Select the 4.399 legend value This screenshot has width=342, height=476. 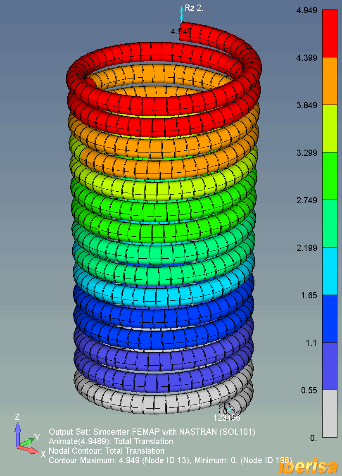[306, 58]
